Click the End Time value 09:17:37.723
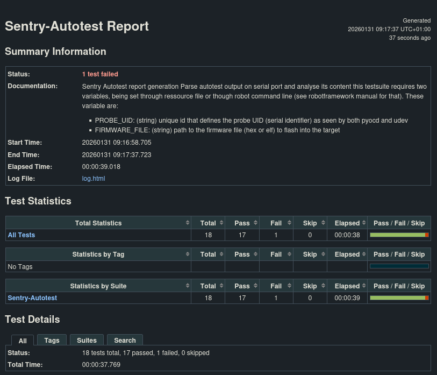This screenshot has width=437, height=375. pos(117,155)
